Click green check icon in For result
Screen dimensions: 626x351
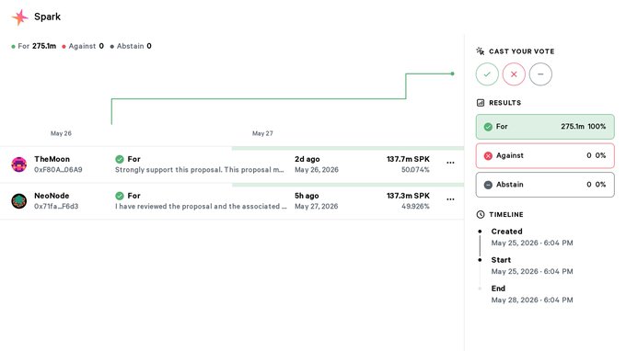[488, 127]
